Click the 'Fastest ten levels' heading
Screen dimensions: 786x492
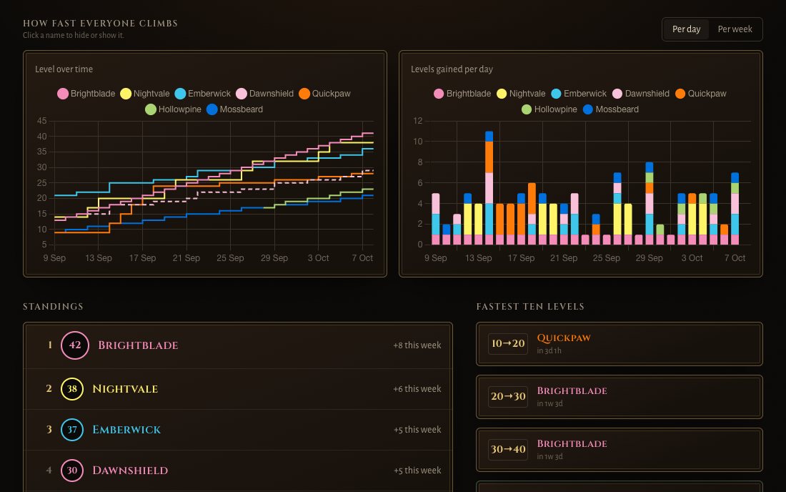click(530, 307)
